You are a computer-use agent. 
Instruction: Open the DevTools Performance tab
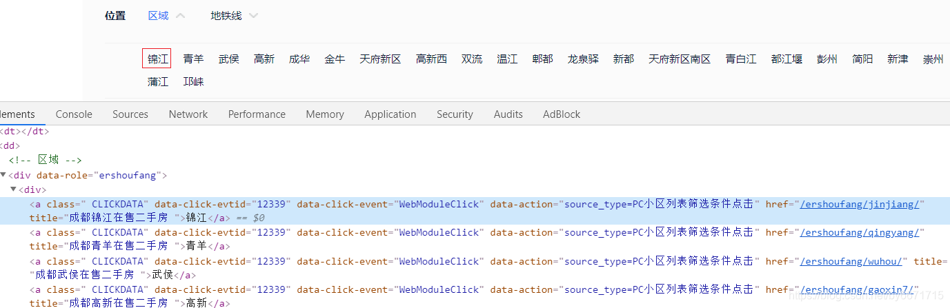pos(257,114)
